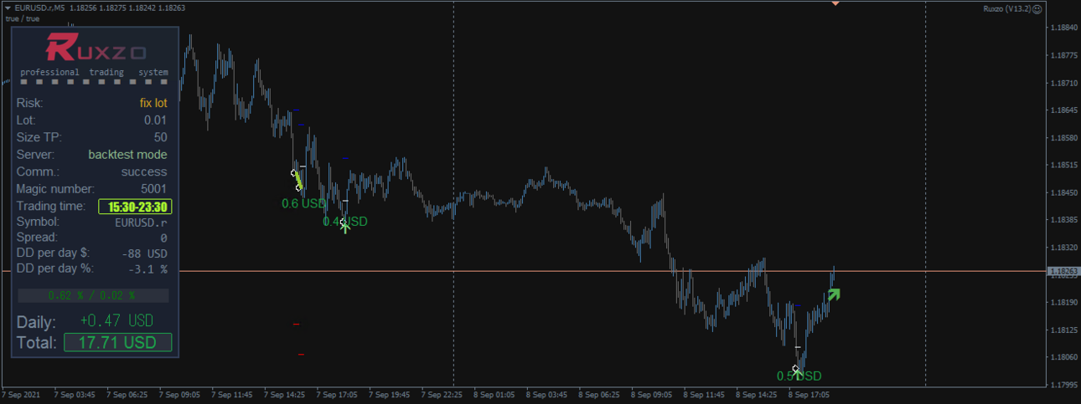
Task: Click the 'backtest mode' server value
Action: (x=127, y=155)
